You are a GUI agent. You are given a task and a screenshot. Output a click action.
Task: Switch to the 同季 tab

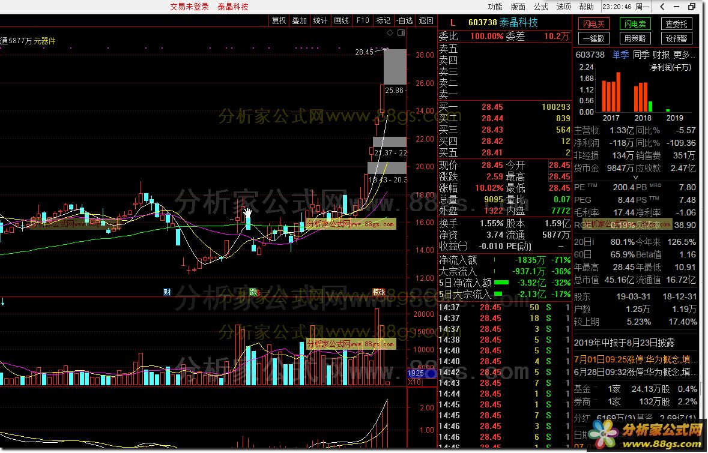coord(641,55)
